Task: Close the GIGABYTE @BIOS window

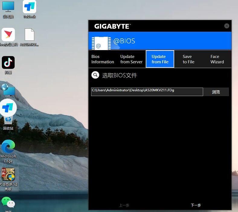Action: point(227,26)
